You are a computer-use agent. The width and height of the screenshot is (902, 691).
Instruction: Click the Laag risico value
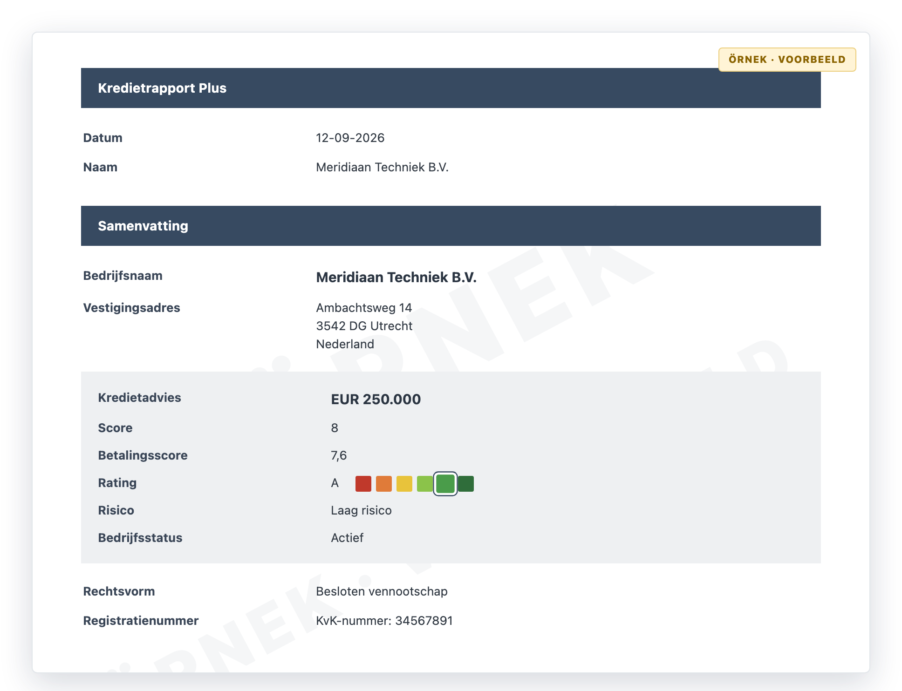[x=361, y=510]
